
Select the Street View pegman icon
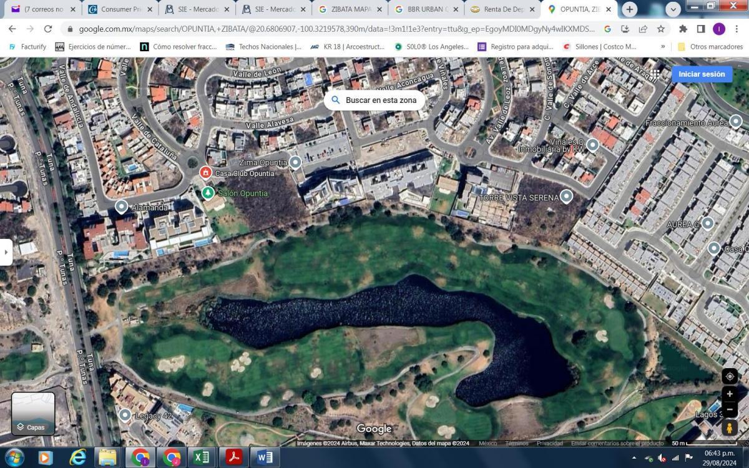pyautogui.click(x=730, y=427)
